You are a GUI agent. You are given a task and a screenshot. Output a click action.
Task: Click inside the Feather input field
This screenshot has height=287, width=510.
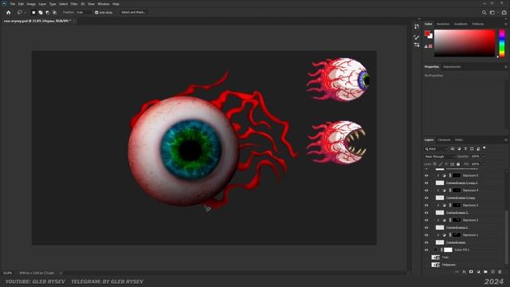[x=84, y=13]
